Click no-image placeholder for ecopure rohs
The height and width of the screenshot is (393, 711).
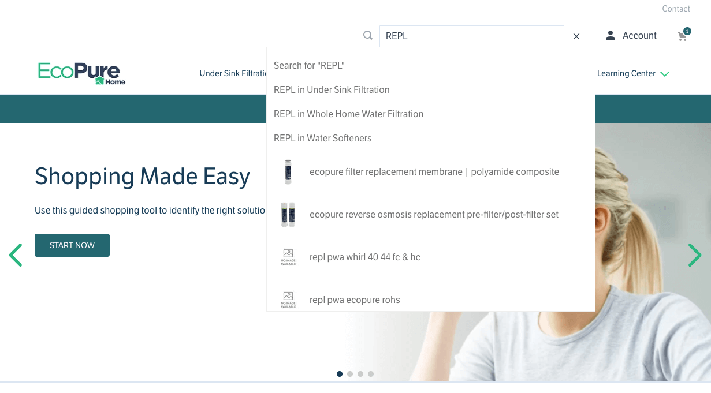(288, 300)
